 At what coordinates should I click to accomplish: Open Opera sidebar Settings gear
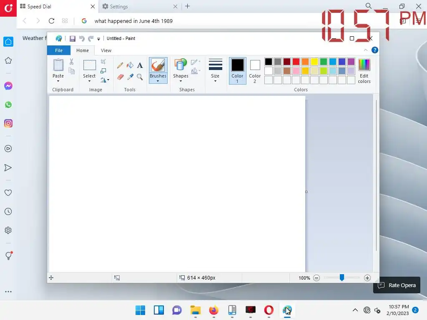[x=8, y=230]
